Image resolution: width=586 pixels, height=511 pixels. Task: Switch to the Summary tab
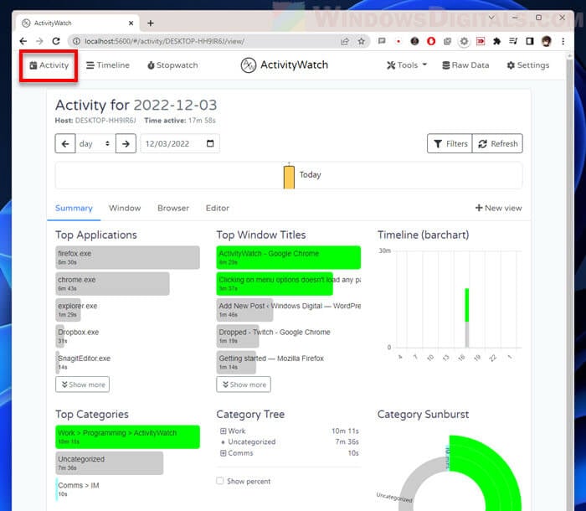(74, 209)
